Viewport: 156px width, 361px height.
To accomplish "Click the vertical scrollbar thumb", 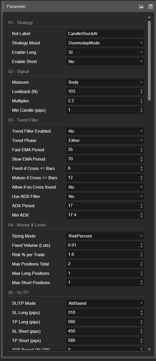I will tap(149, 60).
